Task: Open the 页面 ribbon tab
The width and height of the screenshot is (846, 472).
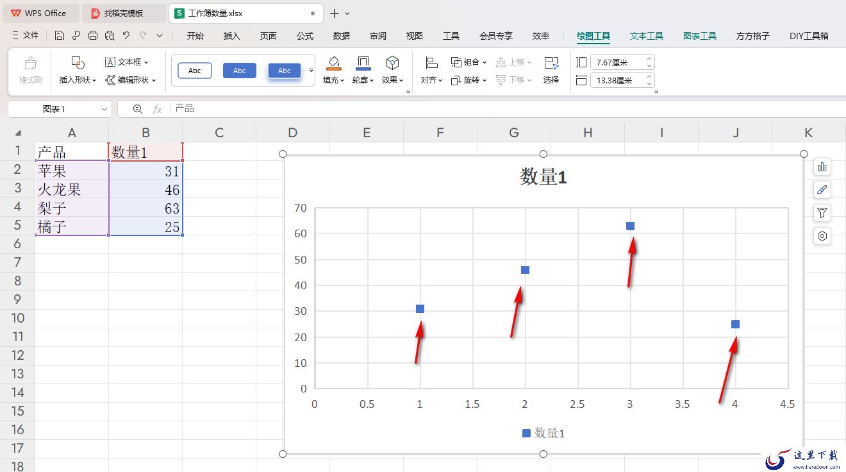Action: click(269, 36)
